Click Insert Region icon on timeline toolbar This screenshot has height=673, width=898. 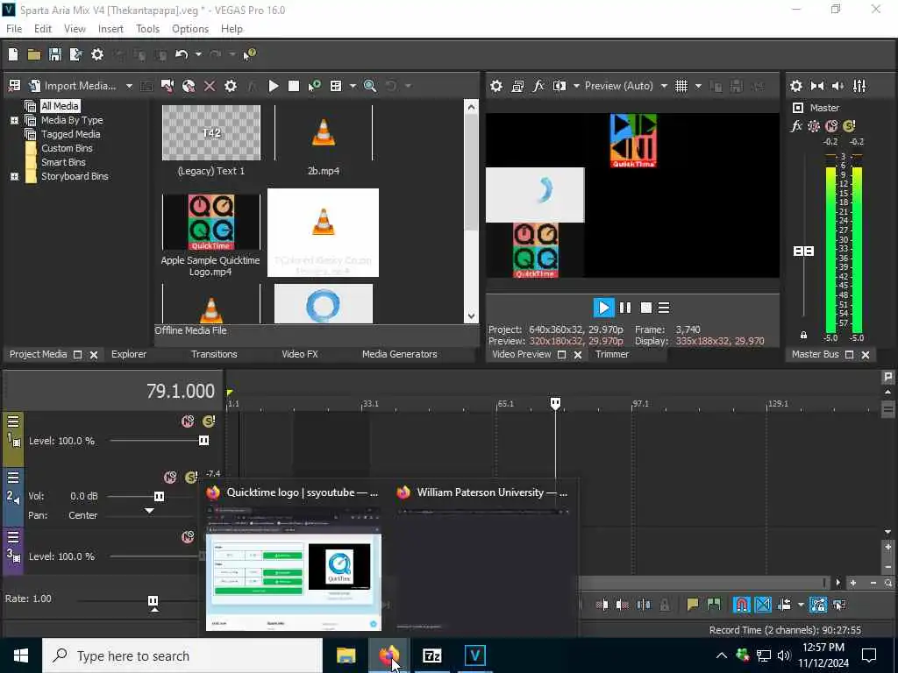[x=714, y=605]
